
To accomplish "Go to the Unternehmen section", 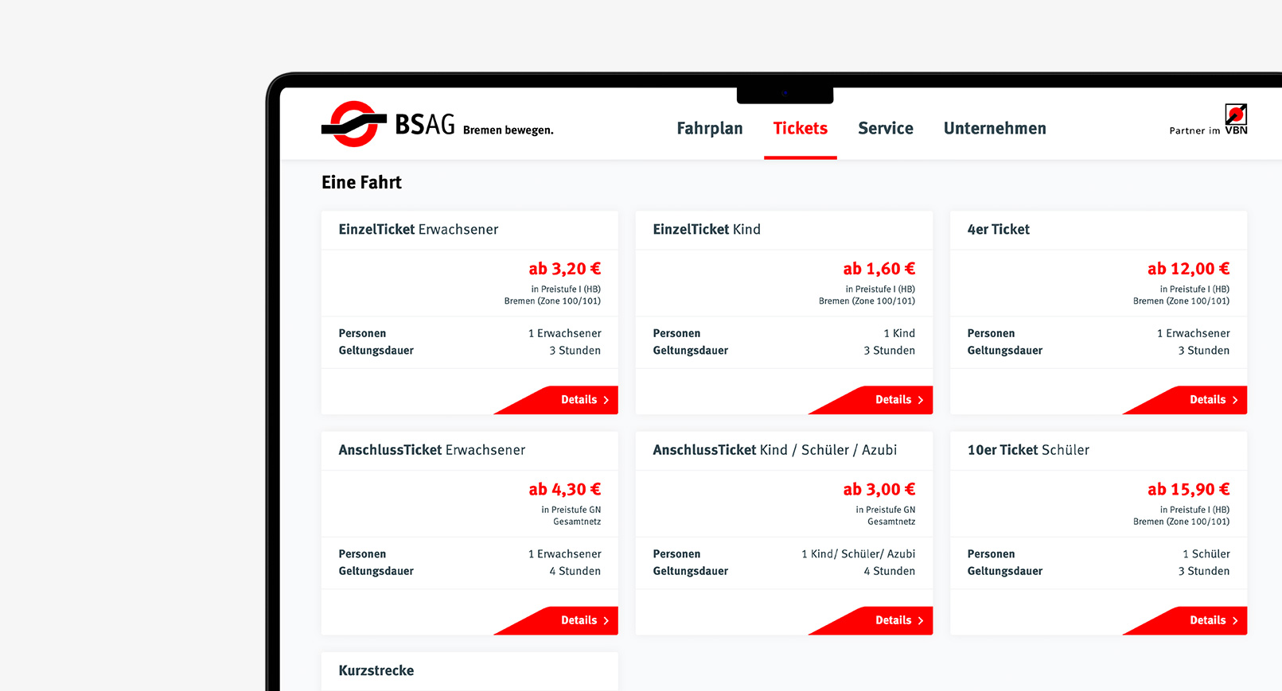I will point(994,128).
